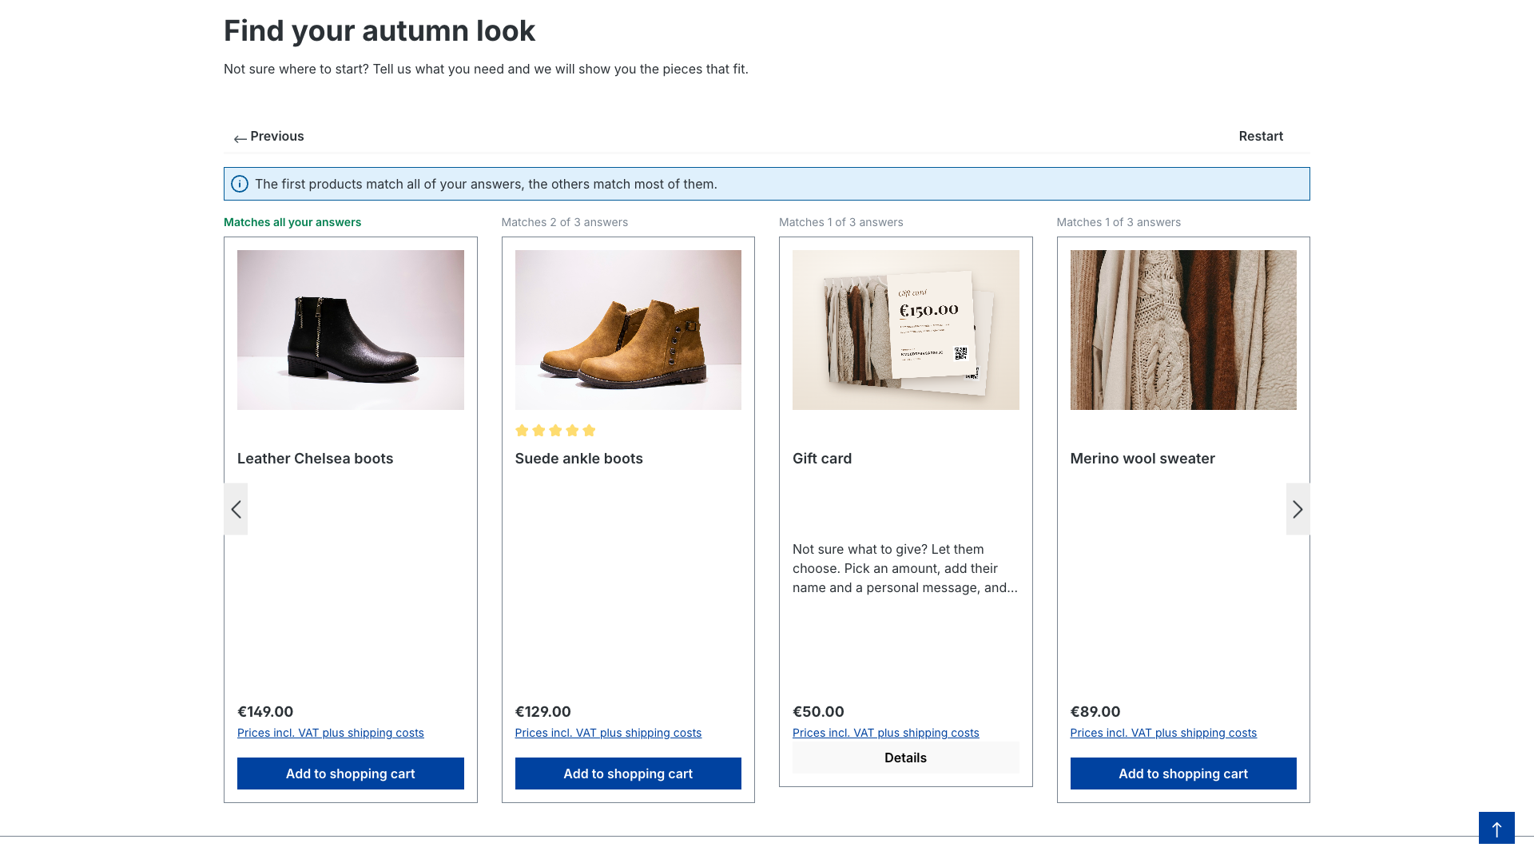Image resolution: width=1534 pixels, height=863 pixels.
Task: Open the Leather Chelsea boots product image
Action: point(351,330)
